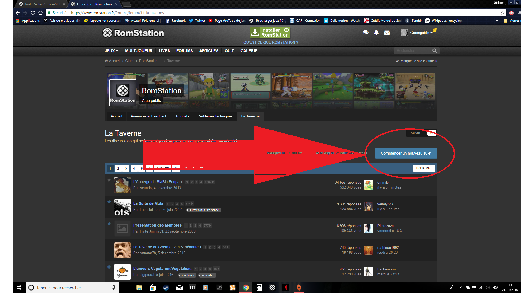Viewport: 521px width, 293px height.
Task: Switch to the Tutoriels tab
Action: 182,116
